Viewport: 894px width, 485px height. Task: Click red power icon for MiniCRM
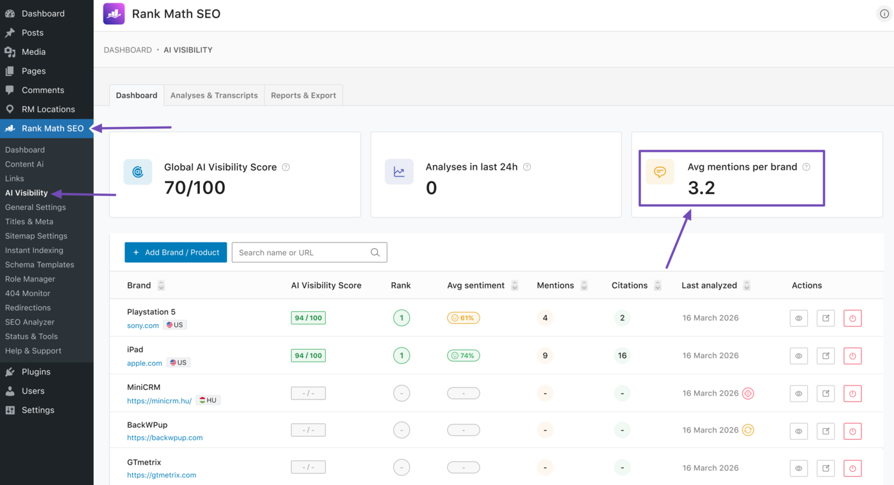pyautogui.click(x=852, y=394)
